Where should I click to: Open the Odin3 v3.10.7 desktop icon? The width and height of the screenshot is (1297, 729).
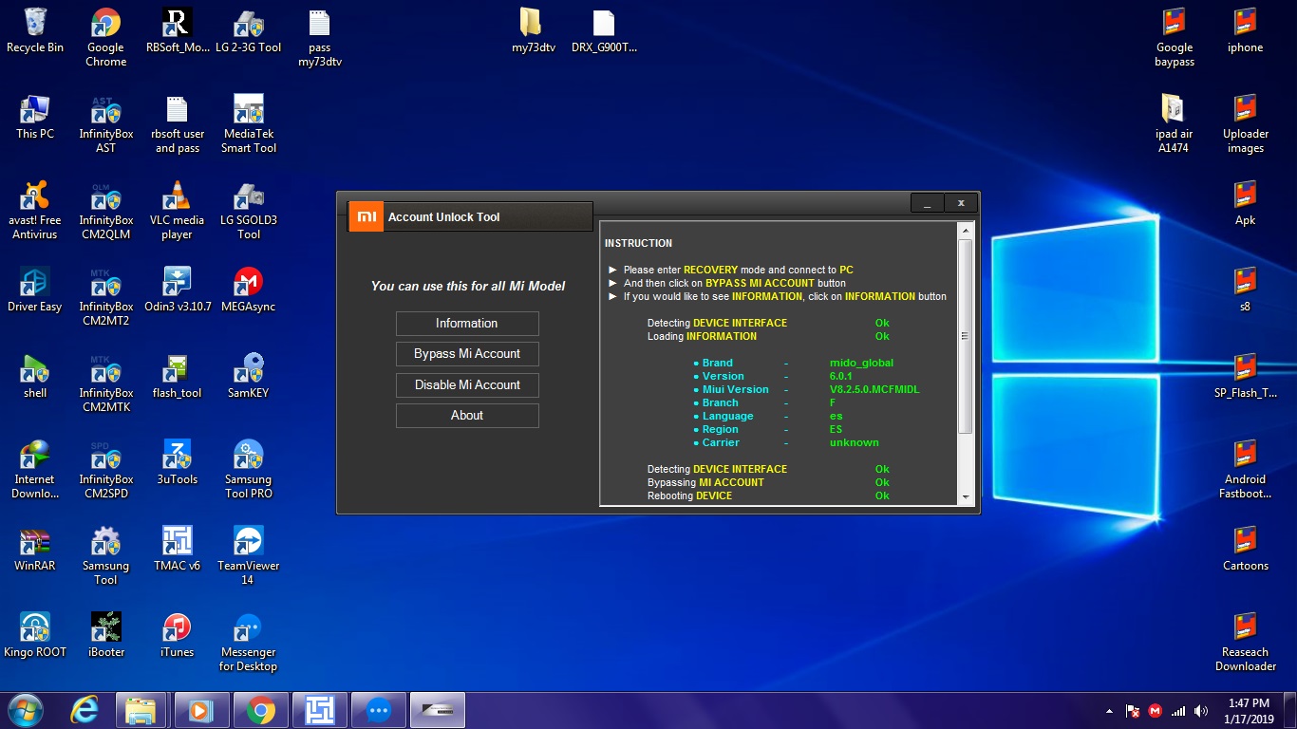[x=178, y=290]
